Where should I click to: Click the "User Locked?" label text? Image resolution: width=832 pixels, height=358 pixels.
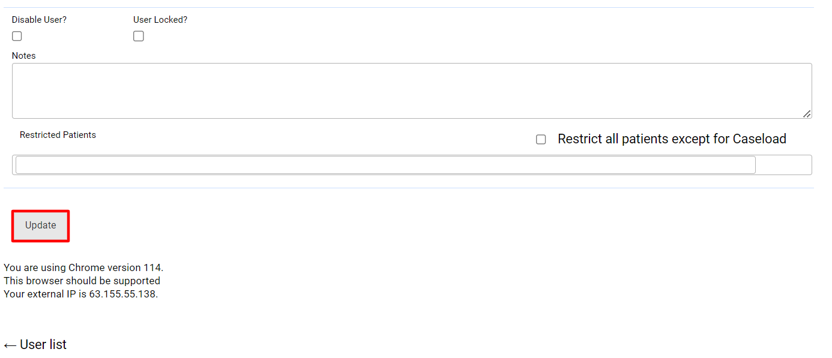pyautogui.click(x=160, y=20)
